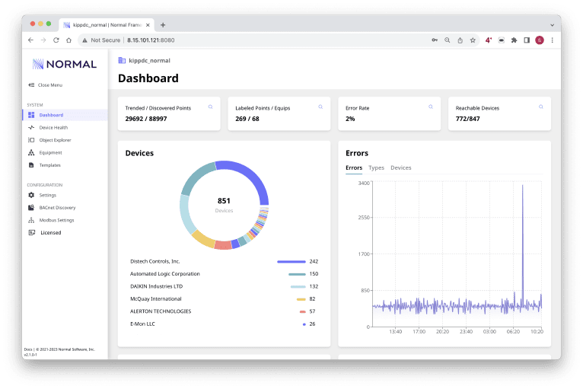This screenshot has height=389, width=583.
Task: Open the Device Health page
Action: [53, 128]
